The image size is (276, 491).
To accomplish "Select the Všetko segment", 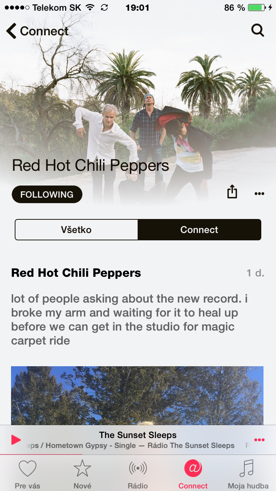I will point(76,230).
